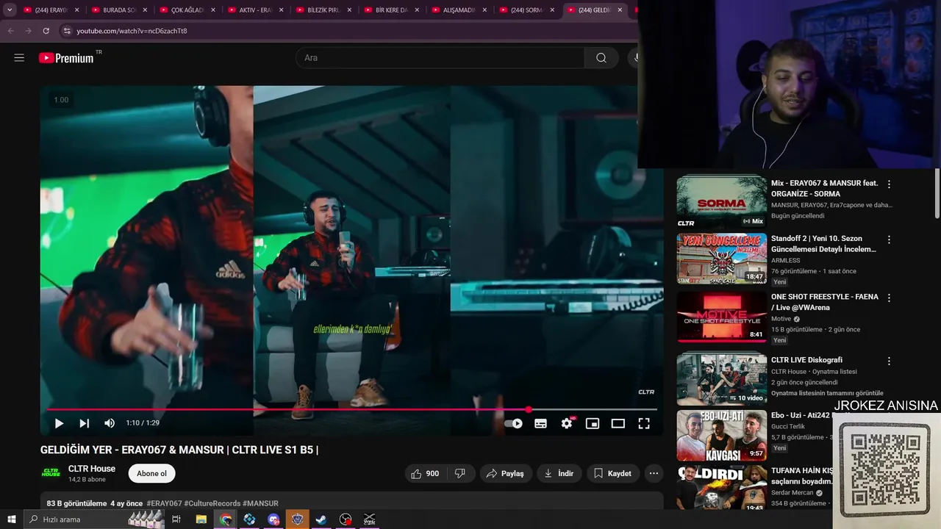Skip to the next video

[x=85, y=423]
